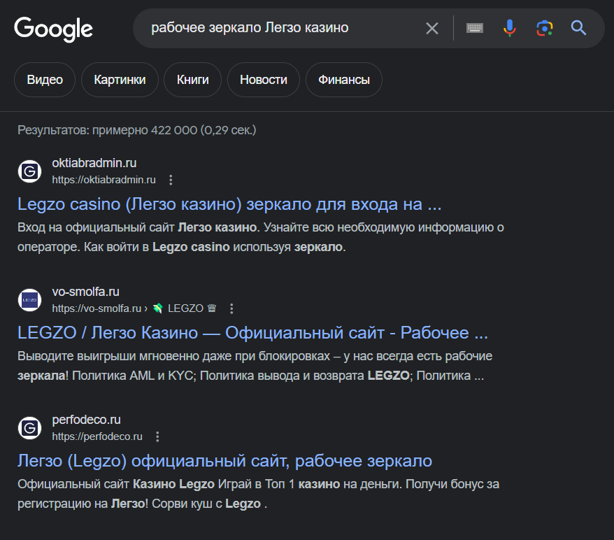The height and width of the screenshot is (540, 614).
Task: Open Google Lens image search
Action: pyautogui.click(x=544, y=28)
